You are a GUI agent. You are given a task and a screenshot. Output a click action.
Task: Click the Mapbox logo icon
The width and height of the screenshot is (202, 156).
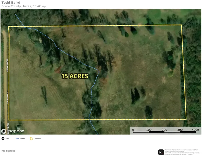point(4,131)
